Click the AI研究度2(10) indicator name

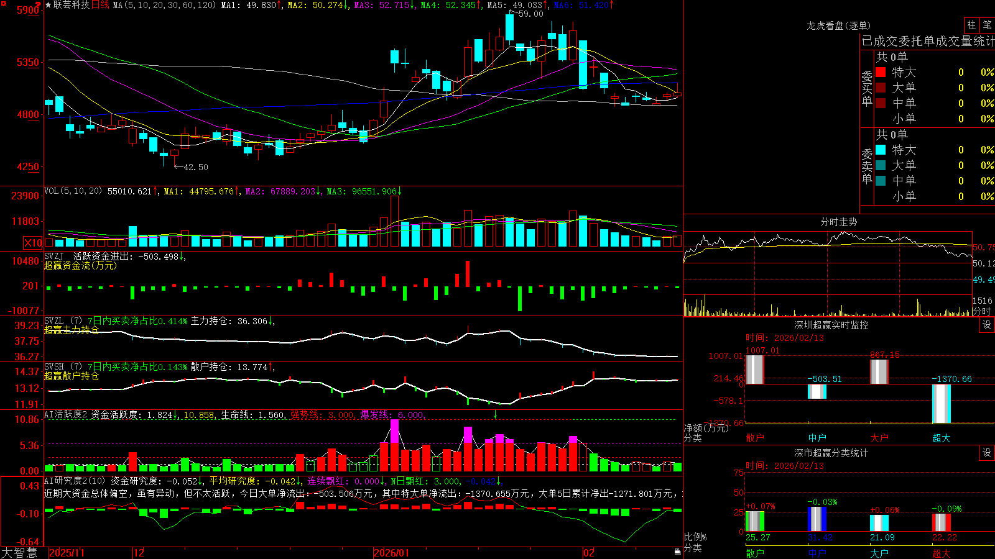click(75, 481)
